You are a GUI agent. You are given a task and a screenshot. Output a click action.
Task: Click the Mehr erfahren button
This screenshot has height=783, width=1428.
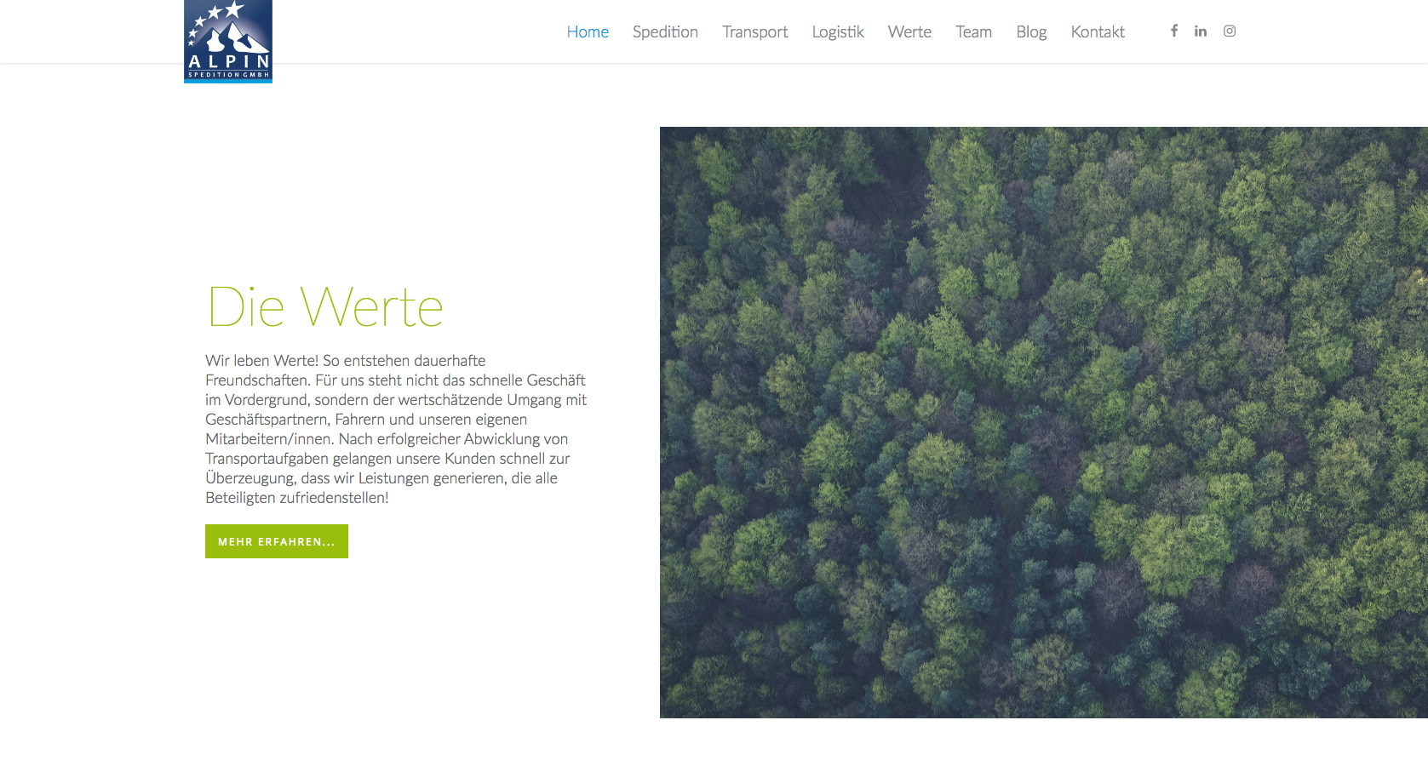(x=277, y=541)
